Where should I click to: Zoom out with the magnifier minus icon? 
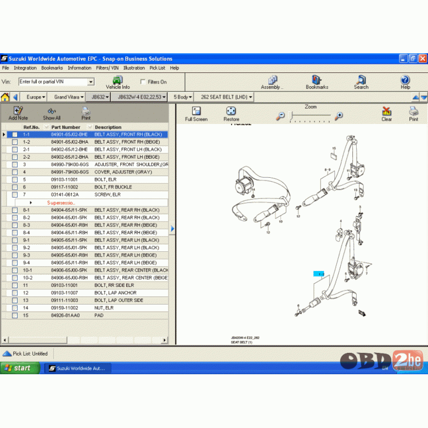(x=280, y=116)
